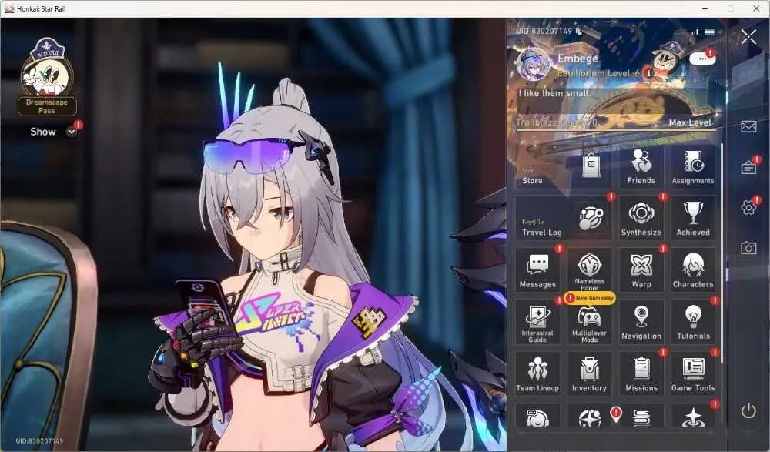
Task: Open the Inventory backpack
Action: click(x=589, y=374)
